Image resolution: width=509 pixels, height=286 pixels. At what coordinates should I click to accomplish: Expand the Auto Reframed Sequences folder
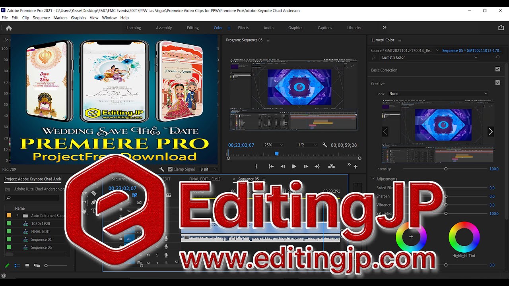click(17, 215)
